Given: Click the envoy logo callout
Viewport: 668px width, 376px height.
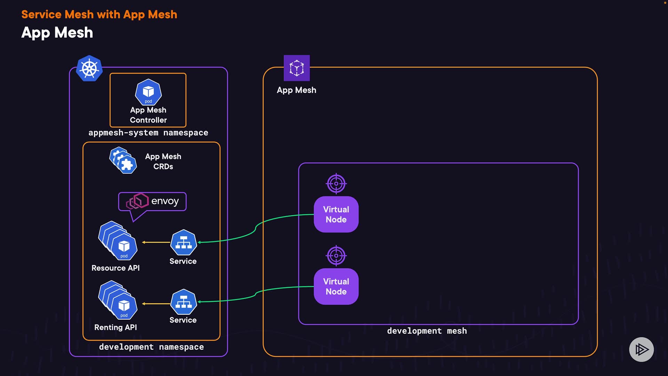Looking at the screenshot, I should 152,202.
